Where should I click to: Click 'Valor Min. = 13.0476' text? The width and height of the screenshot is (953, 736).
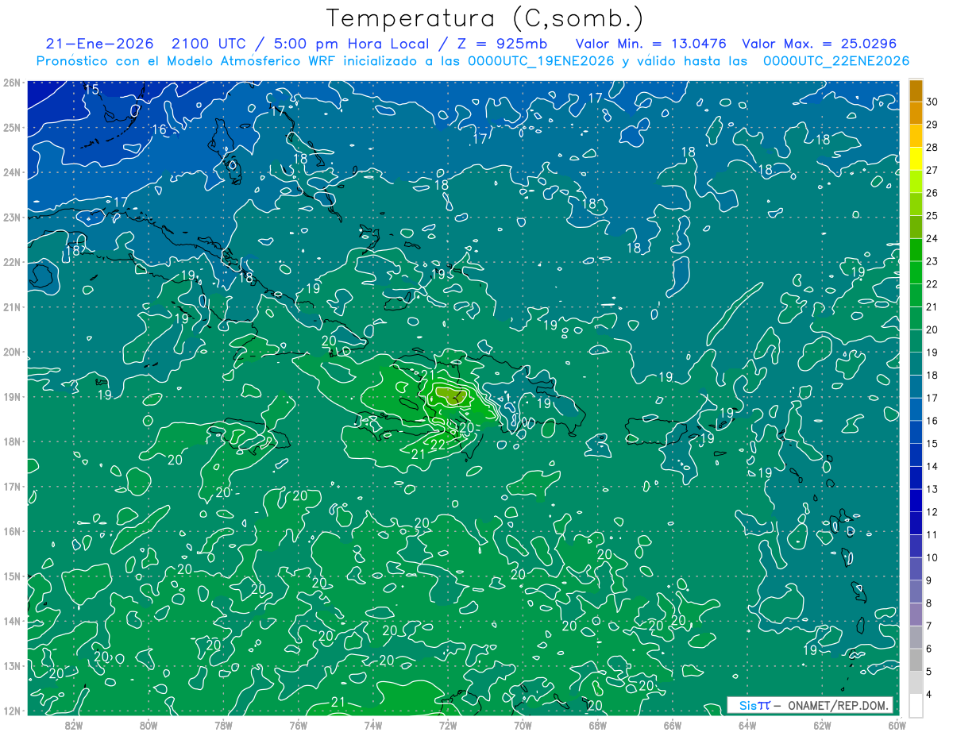[x=651, y=44]
